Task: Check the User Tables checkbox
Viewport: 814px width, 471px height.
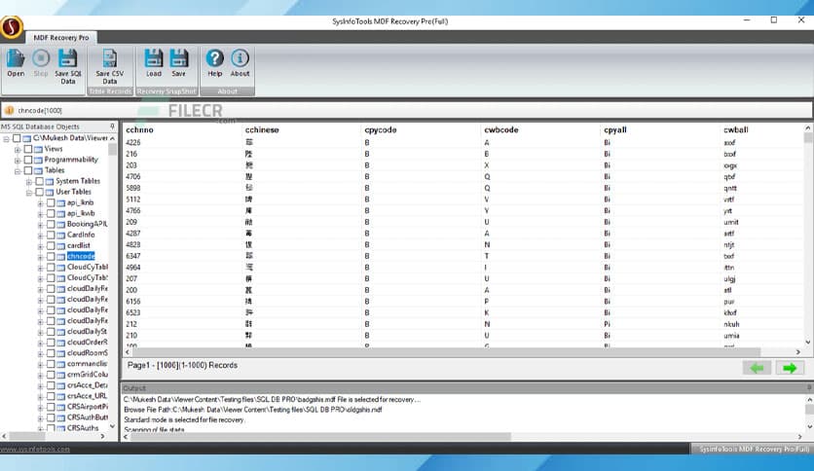Action: (40, 192)
